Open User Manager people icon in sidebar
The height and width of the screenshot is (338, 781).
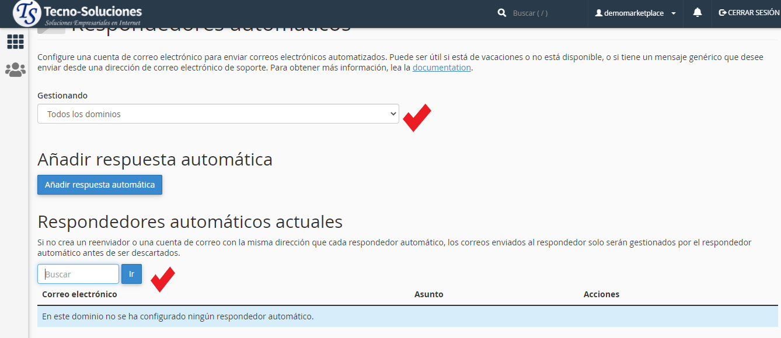[x=15, y=70]
